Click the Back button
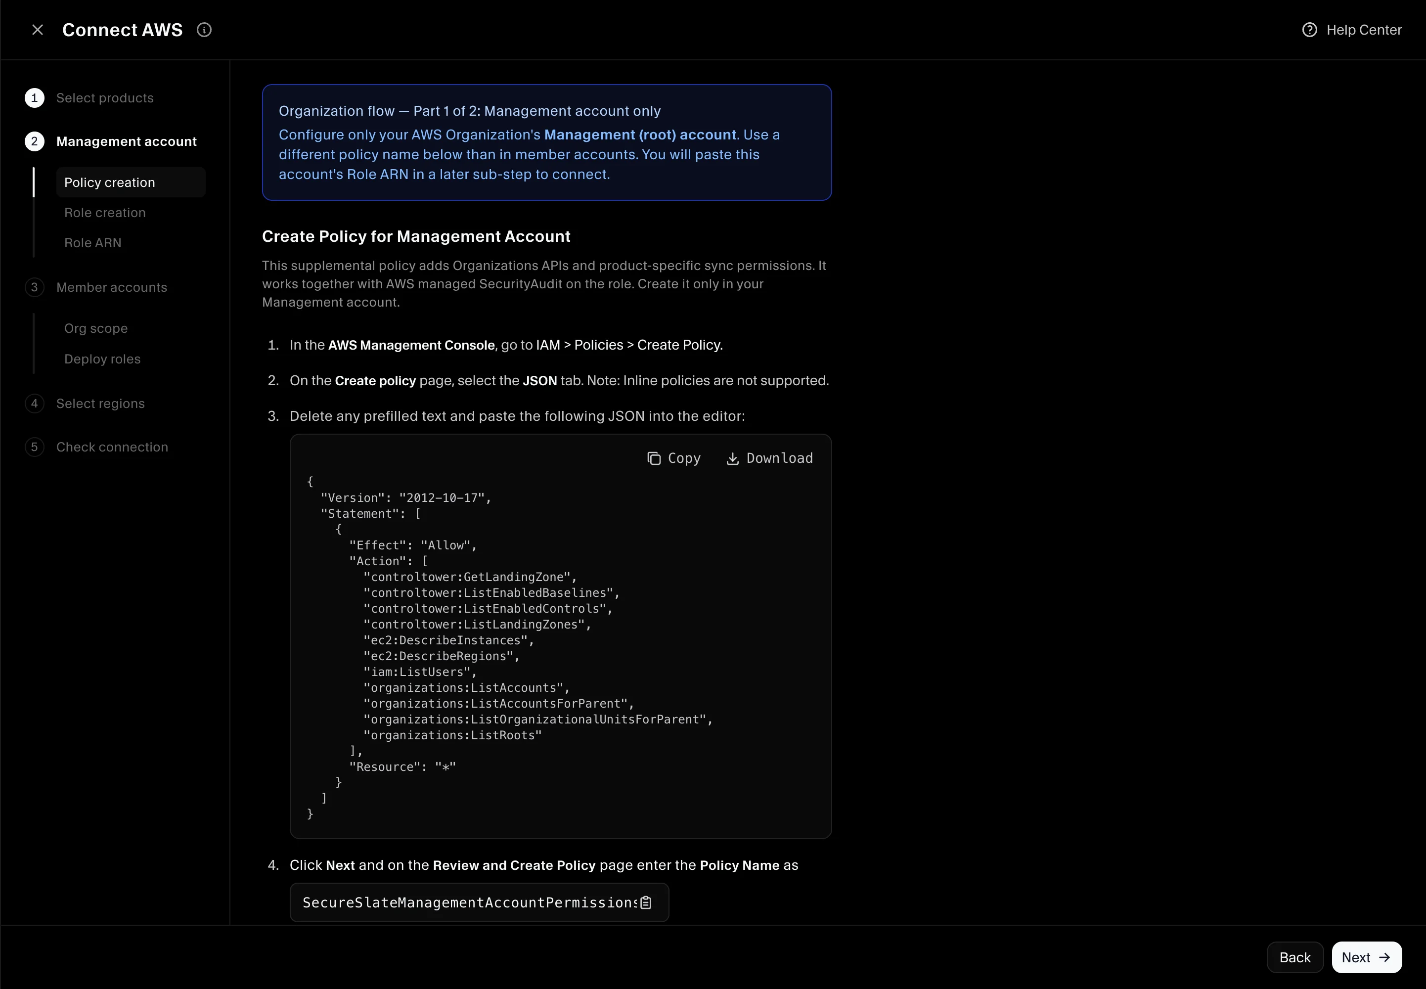 (1294, 957)
